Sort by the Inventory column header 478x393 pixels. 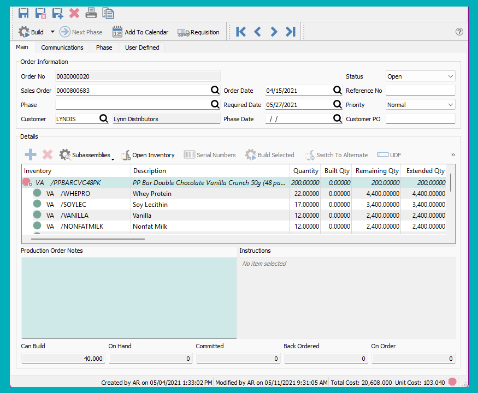(x=76, y=171)
